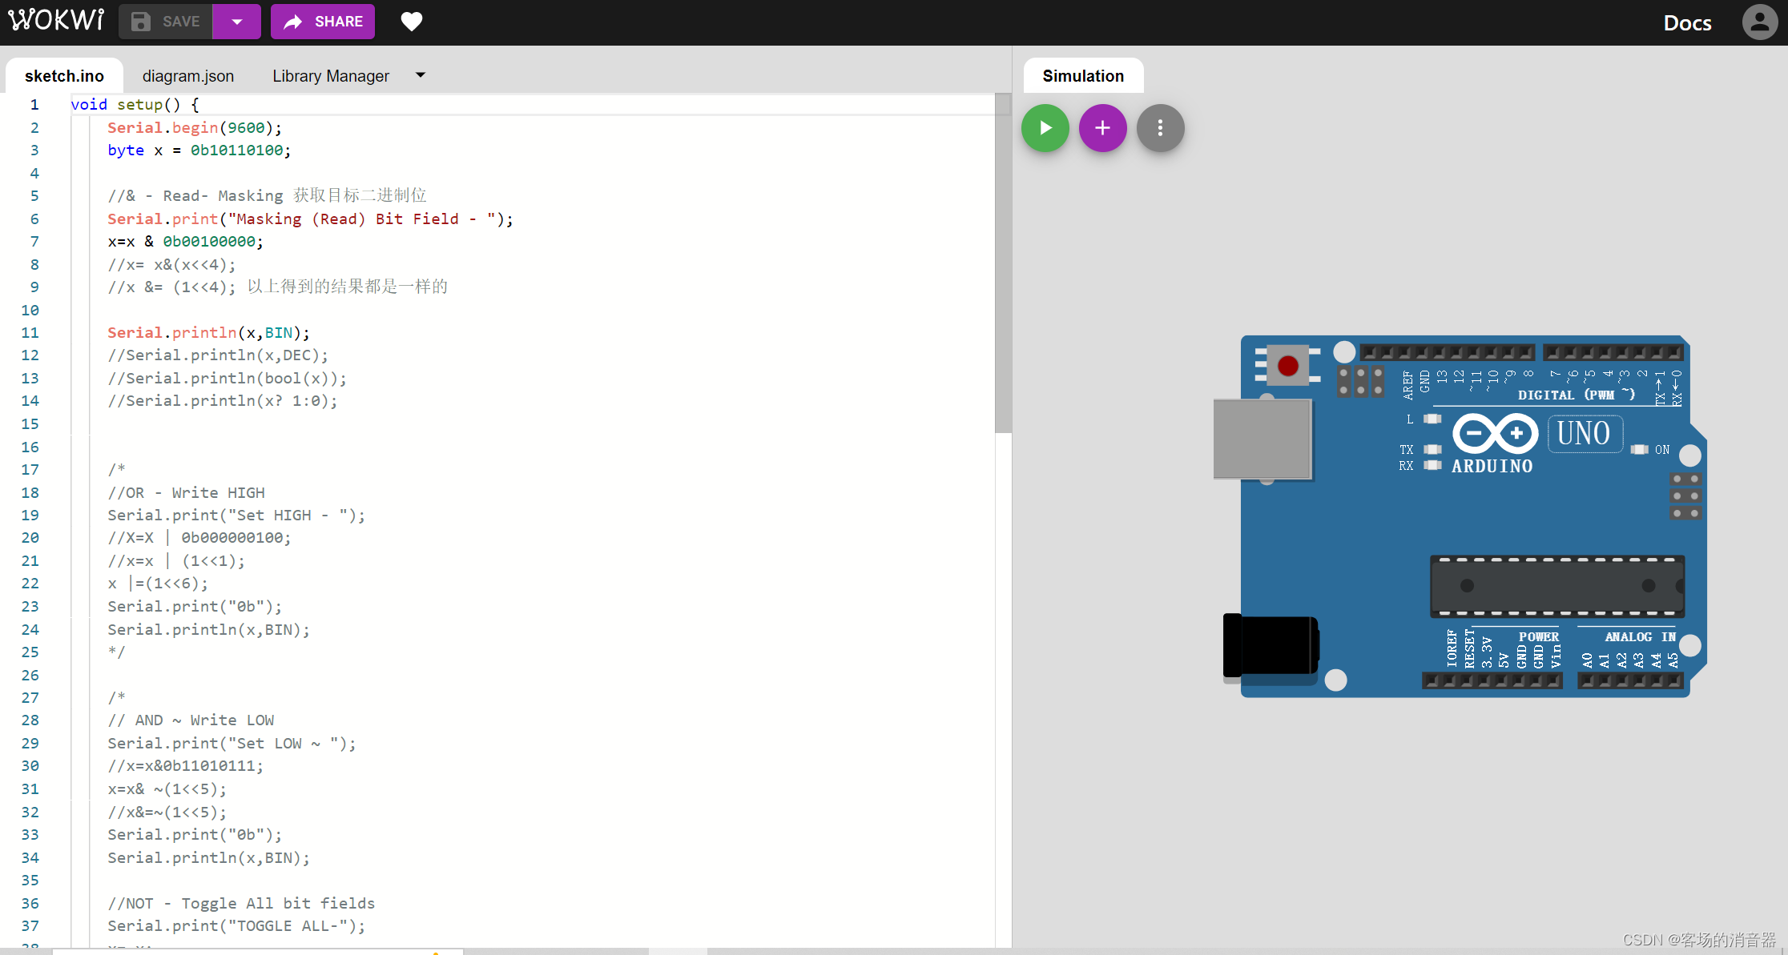This screenshot has width=1788, height=955.
Task: Open the simulation three-dot options menu
Action: point(1160,128)
